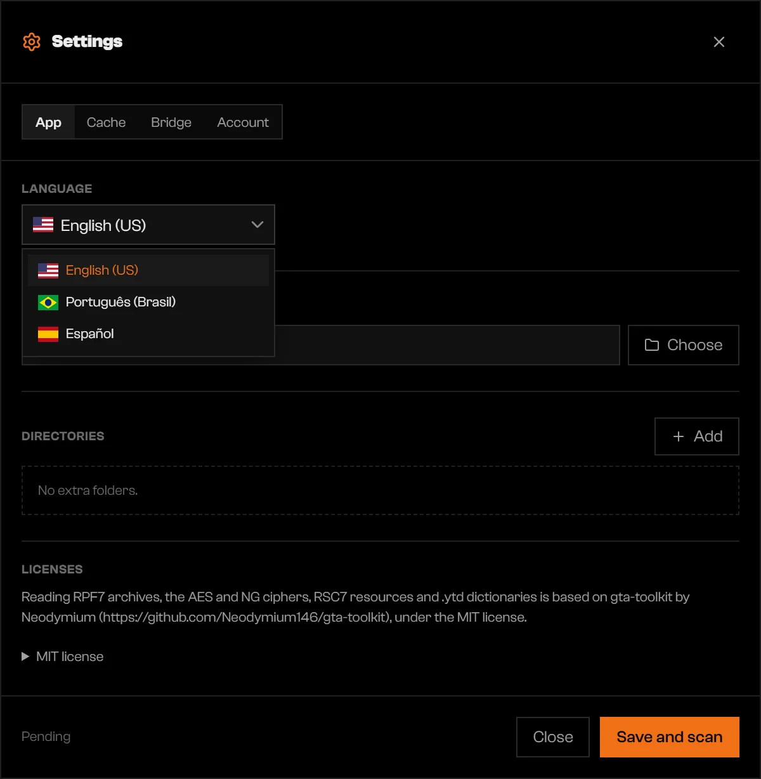Screen dimensions: 761x779
Task: Focus the path input field beside Choose
Action: click(x=447, y=345)
